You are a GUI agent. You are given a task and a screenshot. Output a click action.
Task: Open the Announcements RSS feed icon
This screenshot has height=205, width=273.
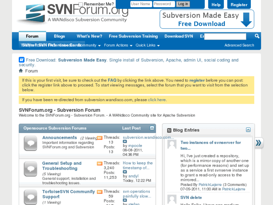pos(100,138)
